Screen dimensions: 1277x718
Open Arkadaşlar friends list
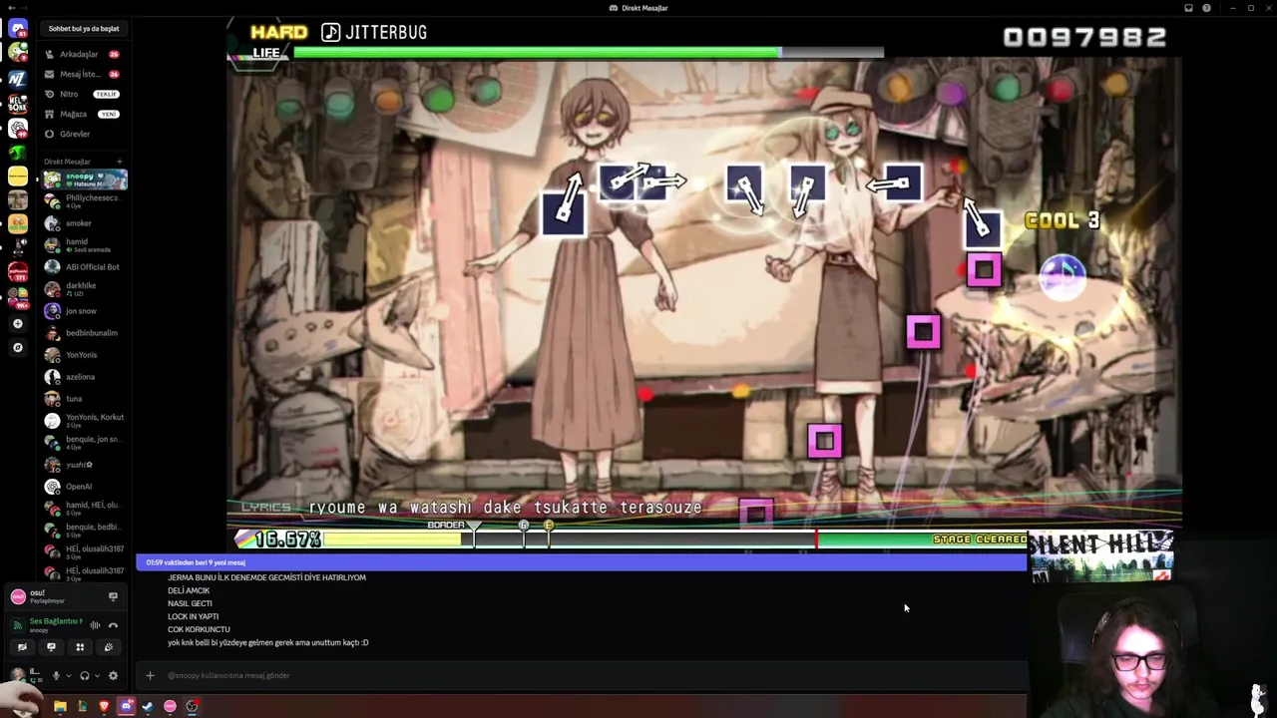coord(84,54)
